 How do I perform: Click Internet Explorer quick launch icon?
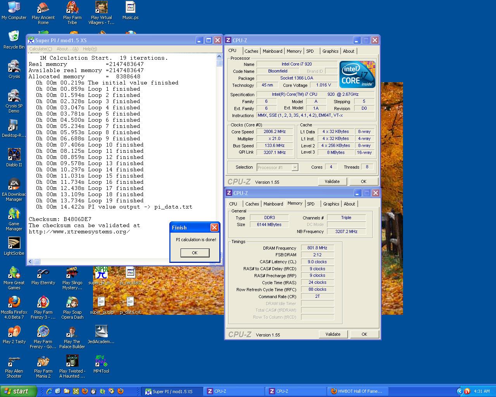click(x=49, y=391)
